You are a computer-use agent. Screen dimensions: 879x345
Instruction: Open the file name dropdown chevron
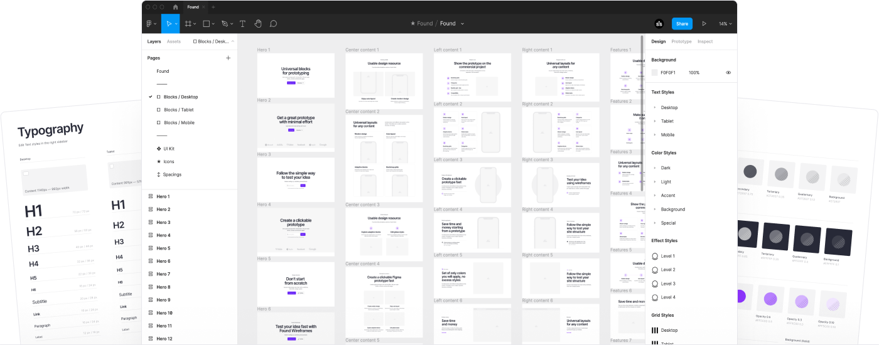(463, 24)
